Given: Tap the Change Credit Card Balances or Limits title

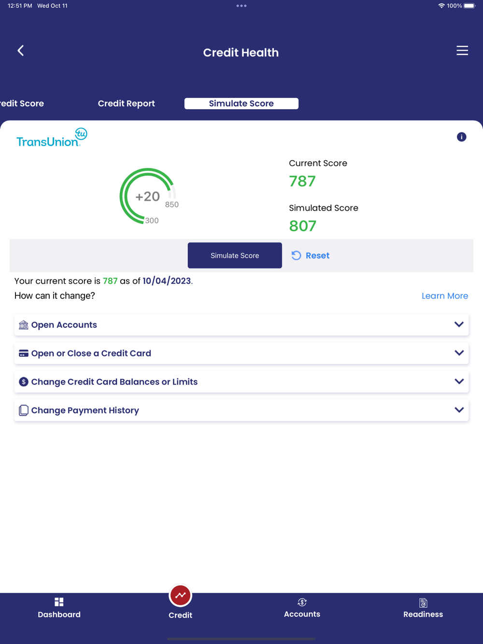Looking at the screenshot, I should (114, 382).
